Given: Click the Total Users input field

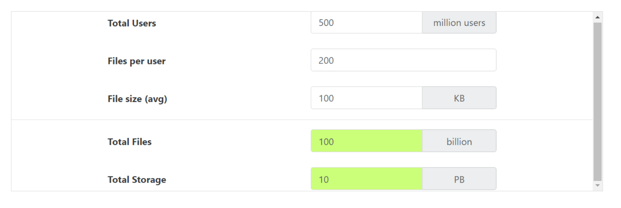Looking at the screenshot, I should (366, 23).
